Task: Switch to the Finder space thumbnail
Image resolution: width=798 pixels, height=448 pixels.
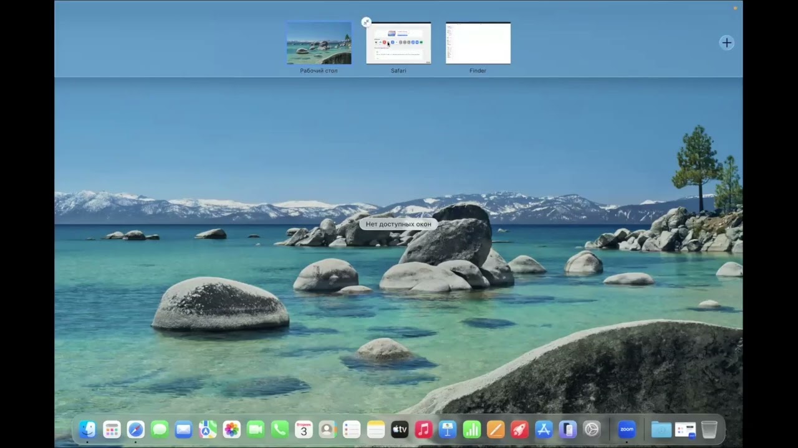Action: (478, 43)
